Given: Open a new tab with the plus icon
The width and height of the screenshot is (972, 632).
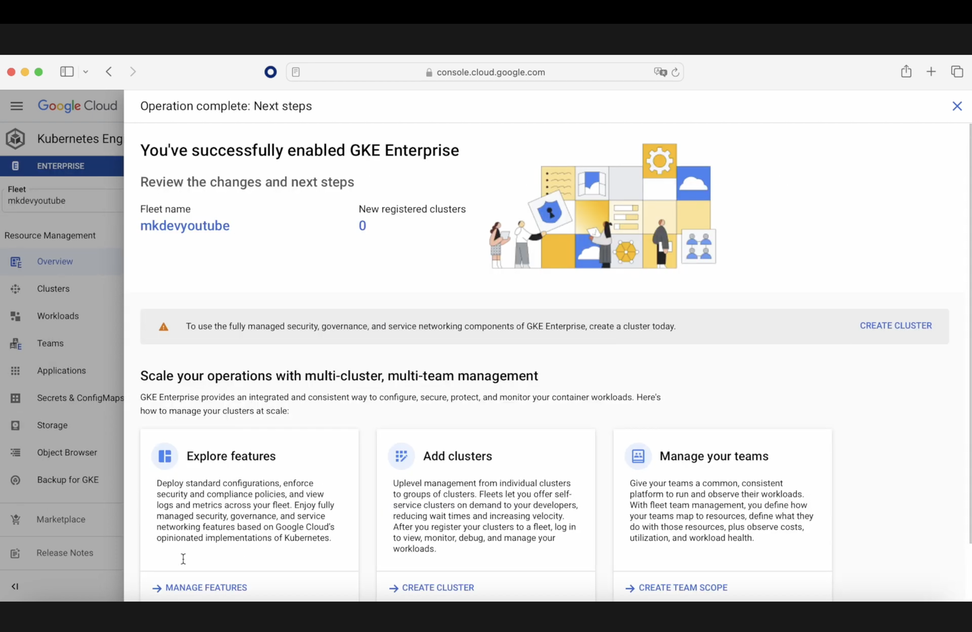Looking at the screenshot, I should click(931, 71).
